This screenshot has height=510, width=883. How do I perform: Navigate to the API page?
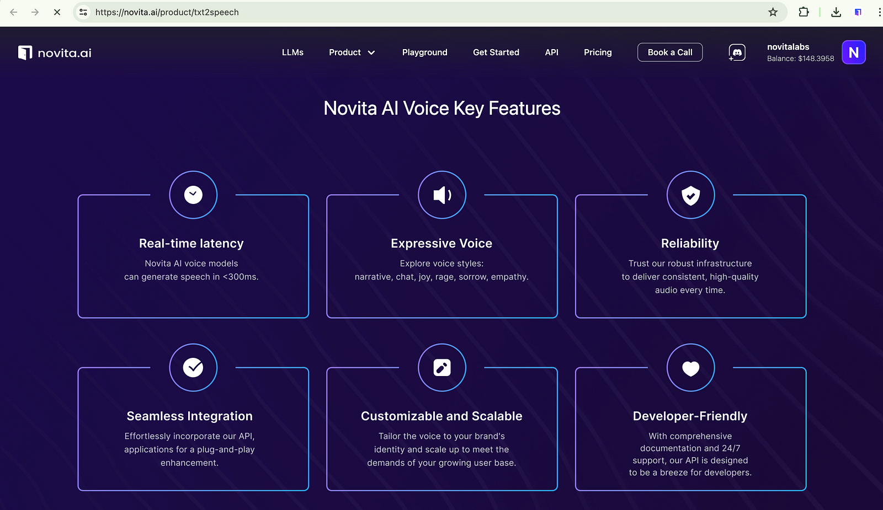552,52
